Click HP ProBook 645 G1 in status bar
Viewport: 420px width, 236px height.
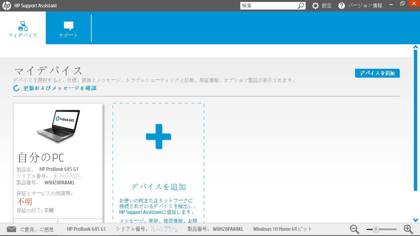pos(86,229)
